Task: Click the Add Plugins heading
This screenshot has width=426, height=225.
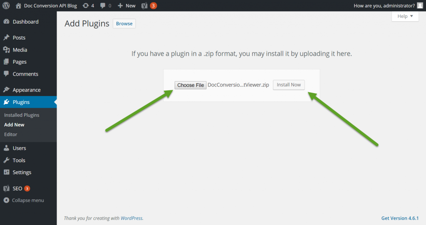Action: (x=87, y=24)
